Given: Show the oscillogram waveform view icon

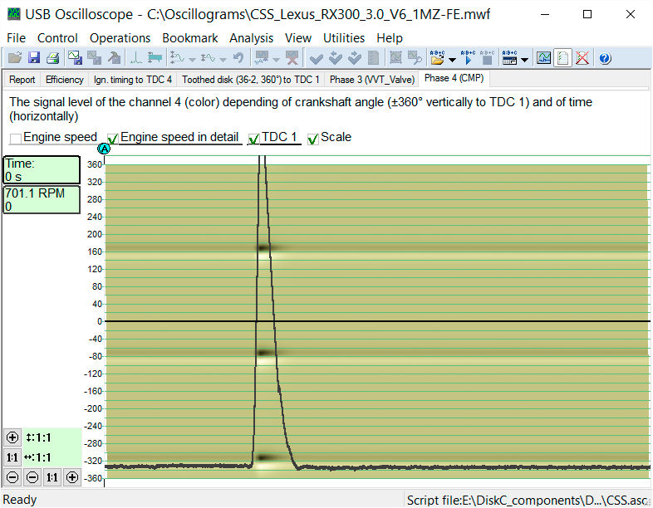Looking at the screenshot, I should pos(543,58).
